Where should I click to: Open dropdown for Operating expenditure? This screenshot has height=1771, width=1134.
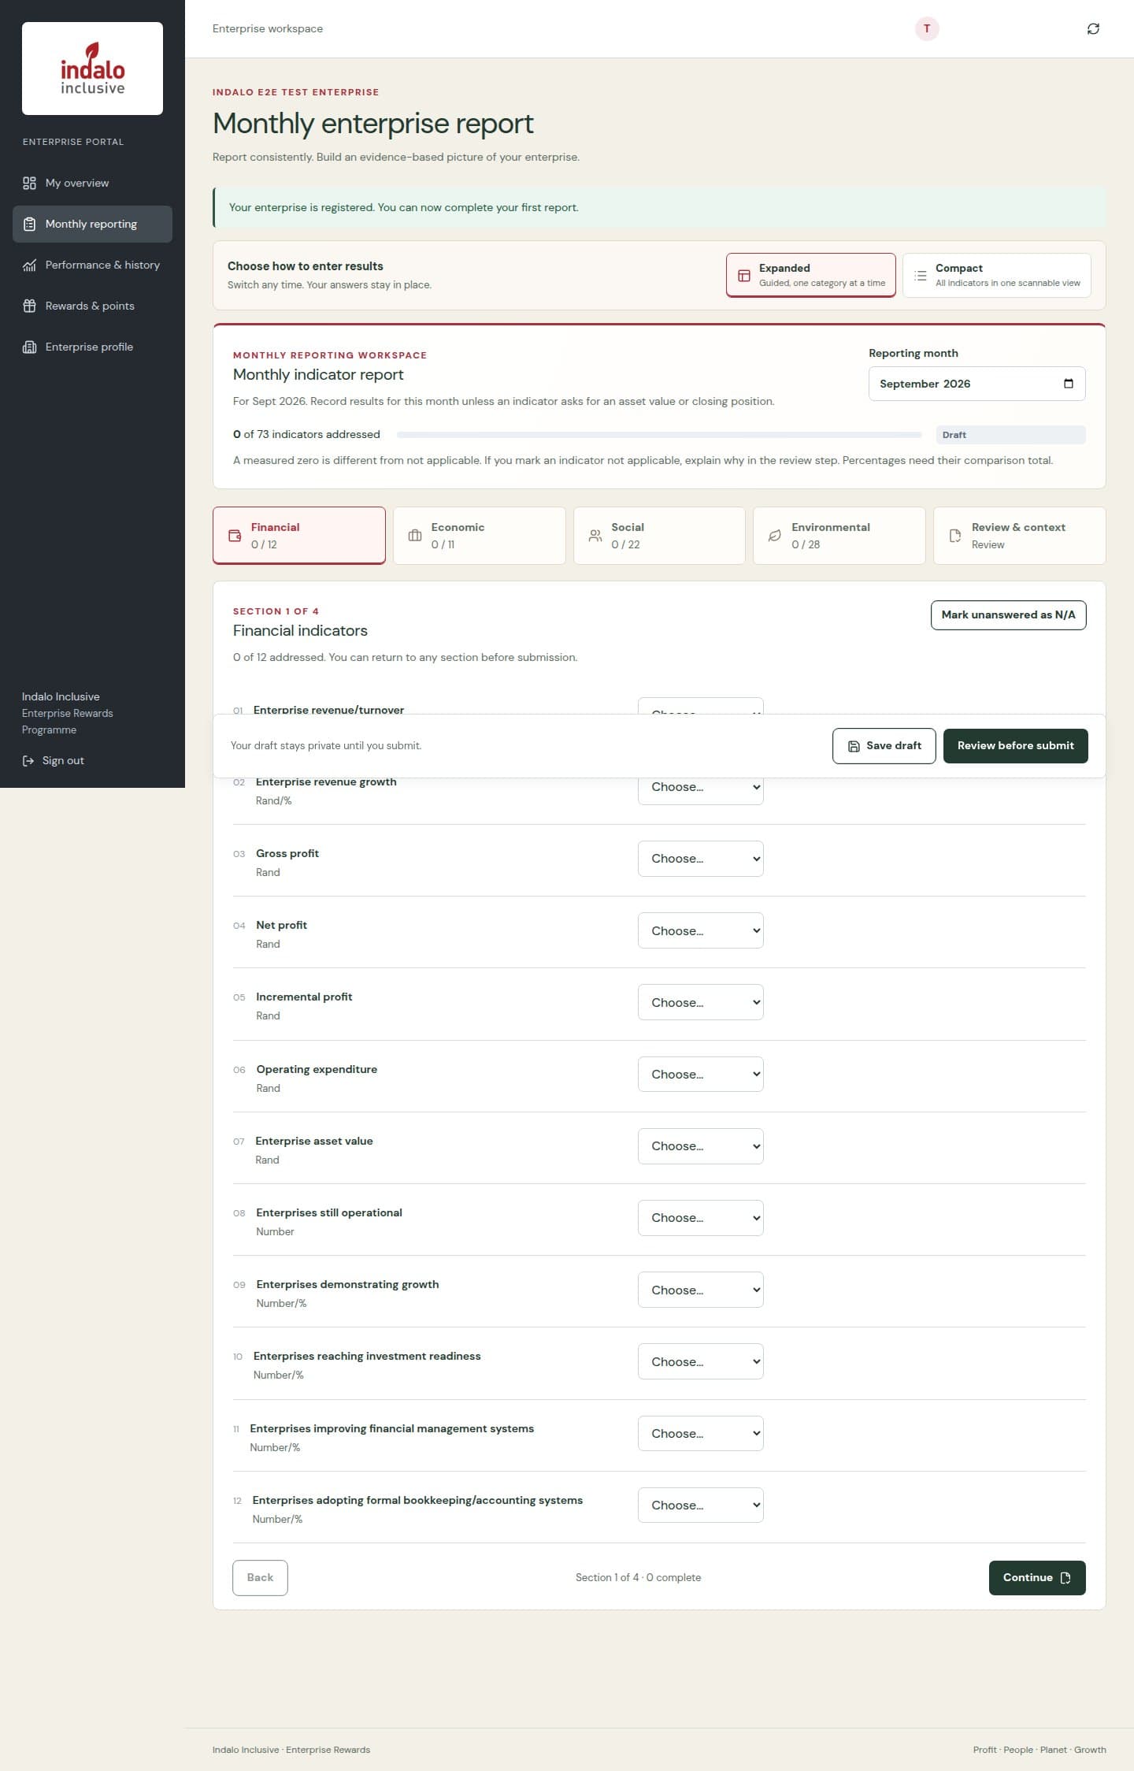pyautogui.click(x=700, y=1074)
